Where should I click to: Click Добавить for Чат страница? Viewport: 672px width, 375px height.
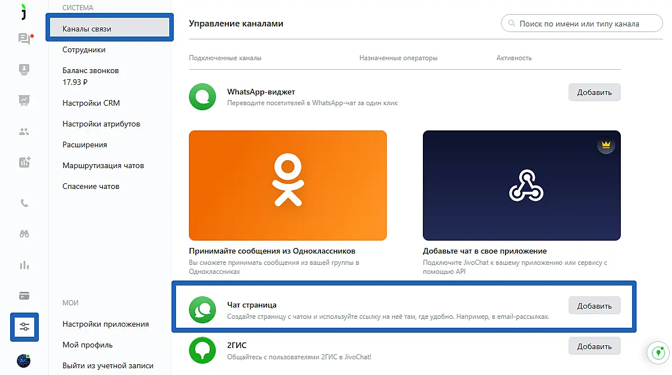594,306
